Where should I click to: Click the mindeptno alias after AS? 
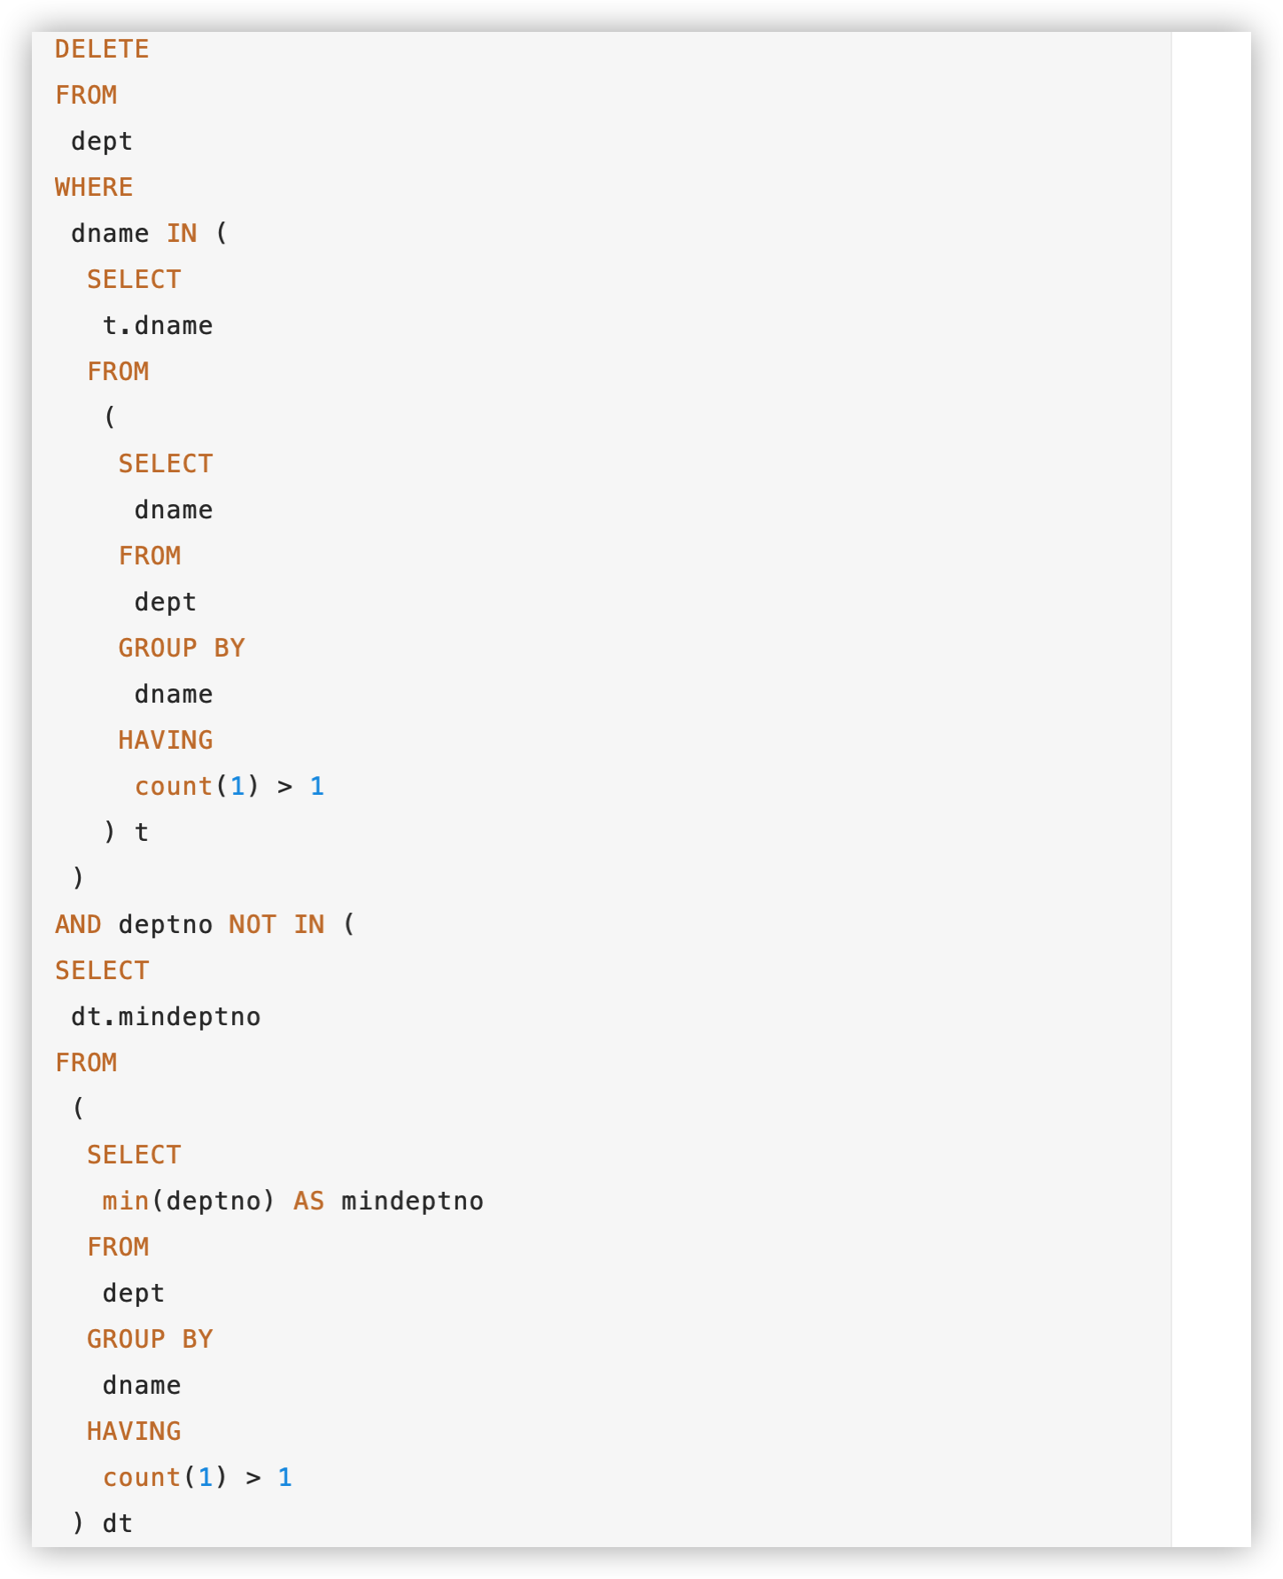(x=412, y=1201)
